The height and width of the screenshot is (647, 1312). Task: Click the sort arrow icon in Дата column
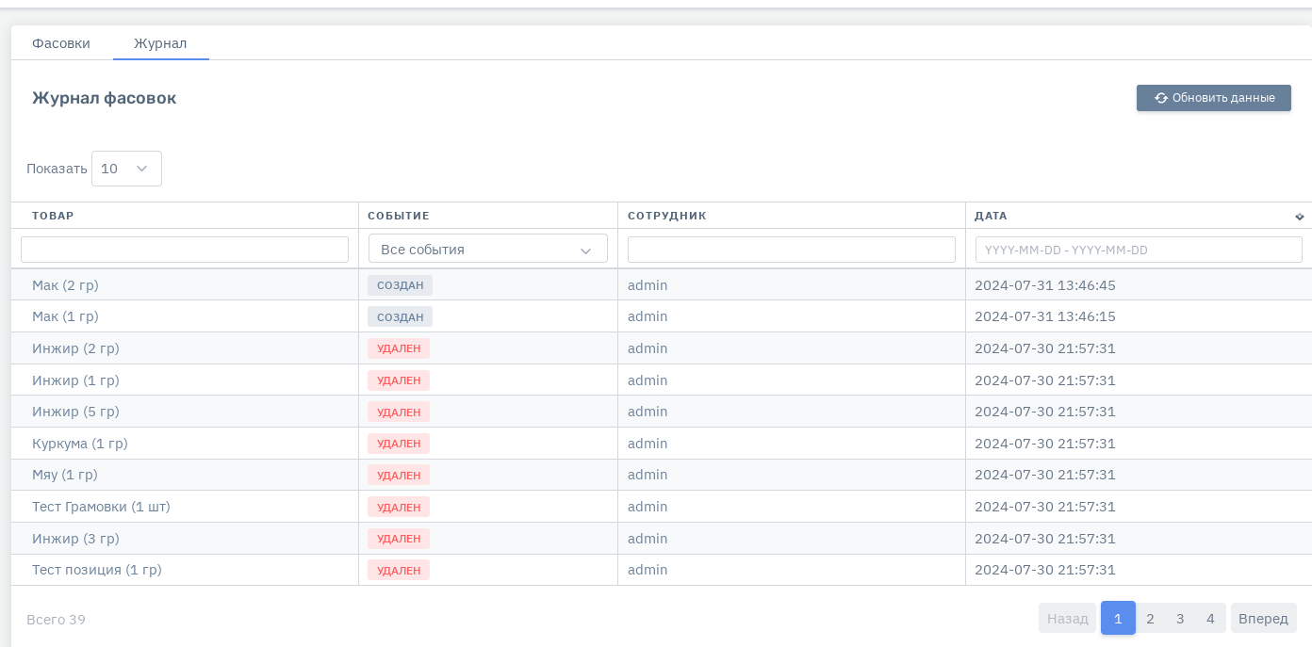point(1300,217)
